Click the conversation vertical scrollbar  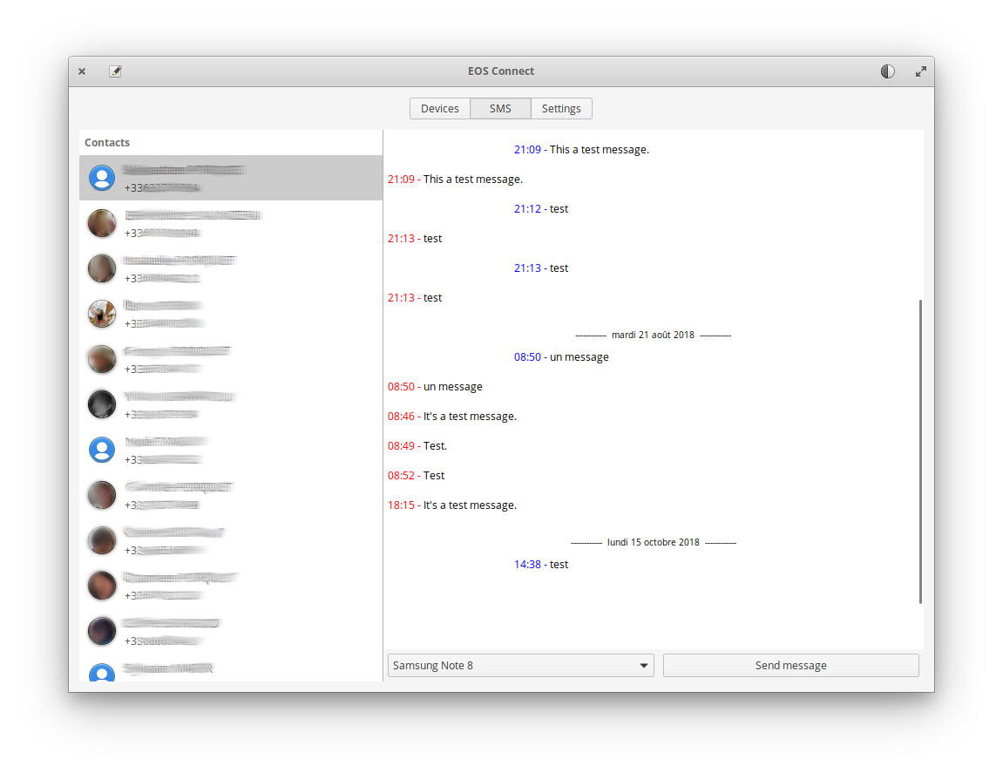pos(920,451)
